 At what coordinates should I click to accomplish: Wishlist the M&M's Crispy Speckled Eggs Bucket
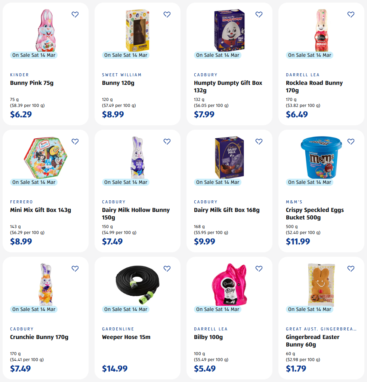coord(351,142)
